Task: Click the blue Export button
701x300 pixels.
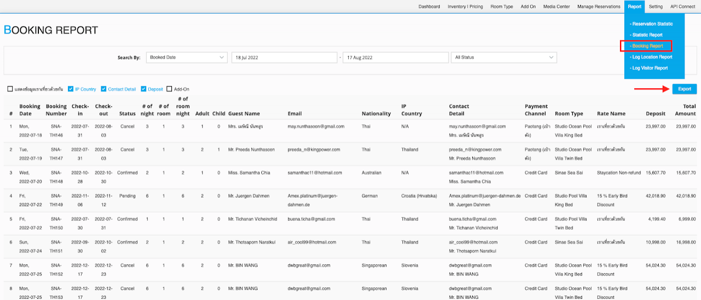Action: (x=684, y=89)
